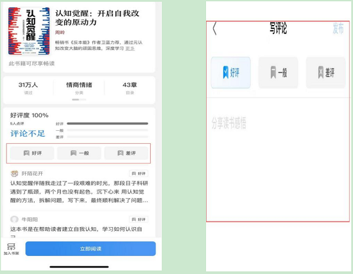
Task: Expand book description with 更多 link
Action: (130, 48)
